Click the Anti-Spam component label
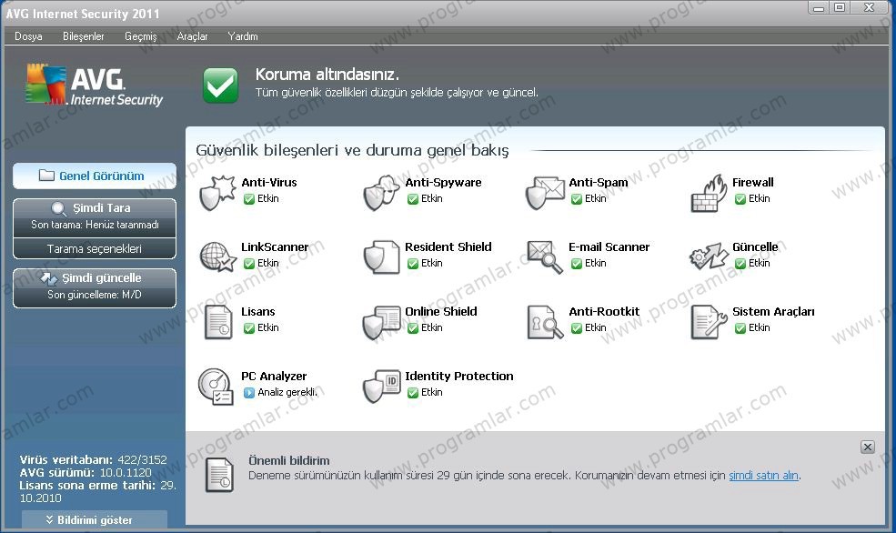This screenshot has height=533, width=896. 599,182
